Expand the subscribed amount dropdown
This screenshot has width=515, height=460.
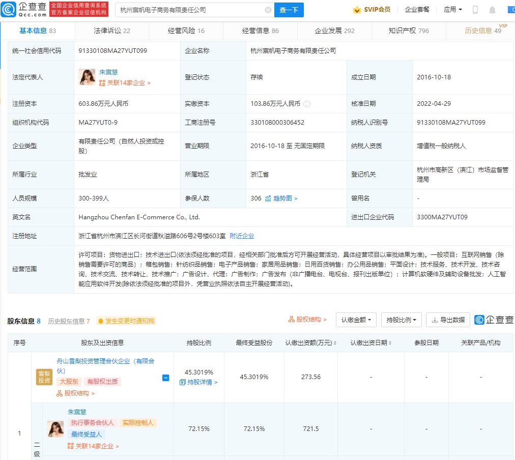coord(356,320)
